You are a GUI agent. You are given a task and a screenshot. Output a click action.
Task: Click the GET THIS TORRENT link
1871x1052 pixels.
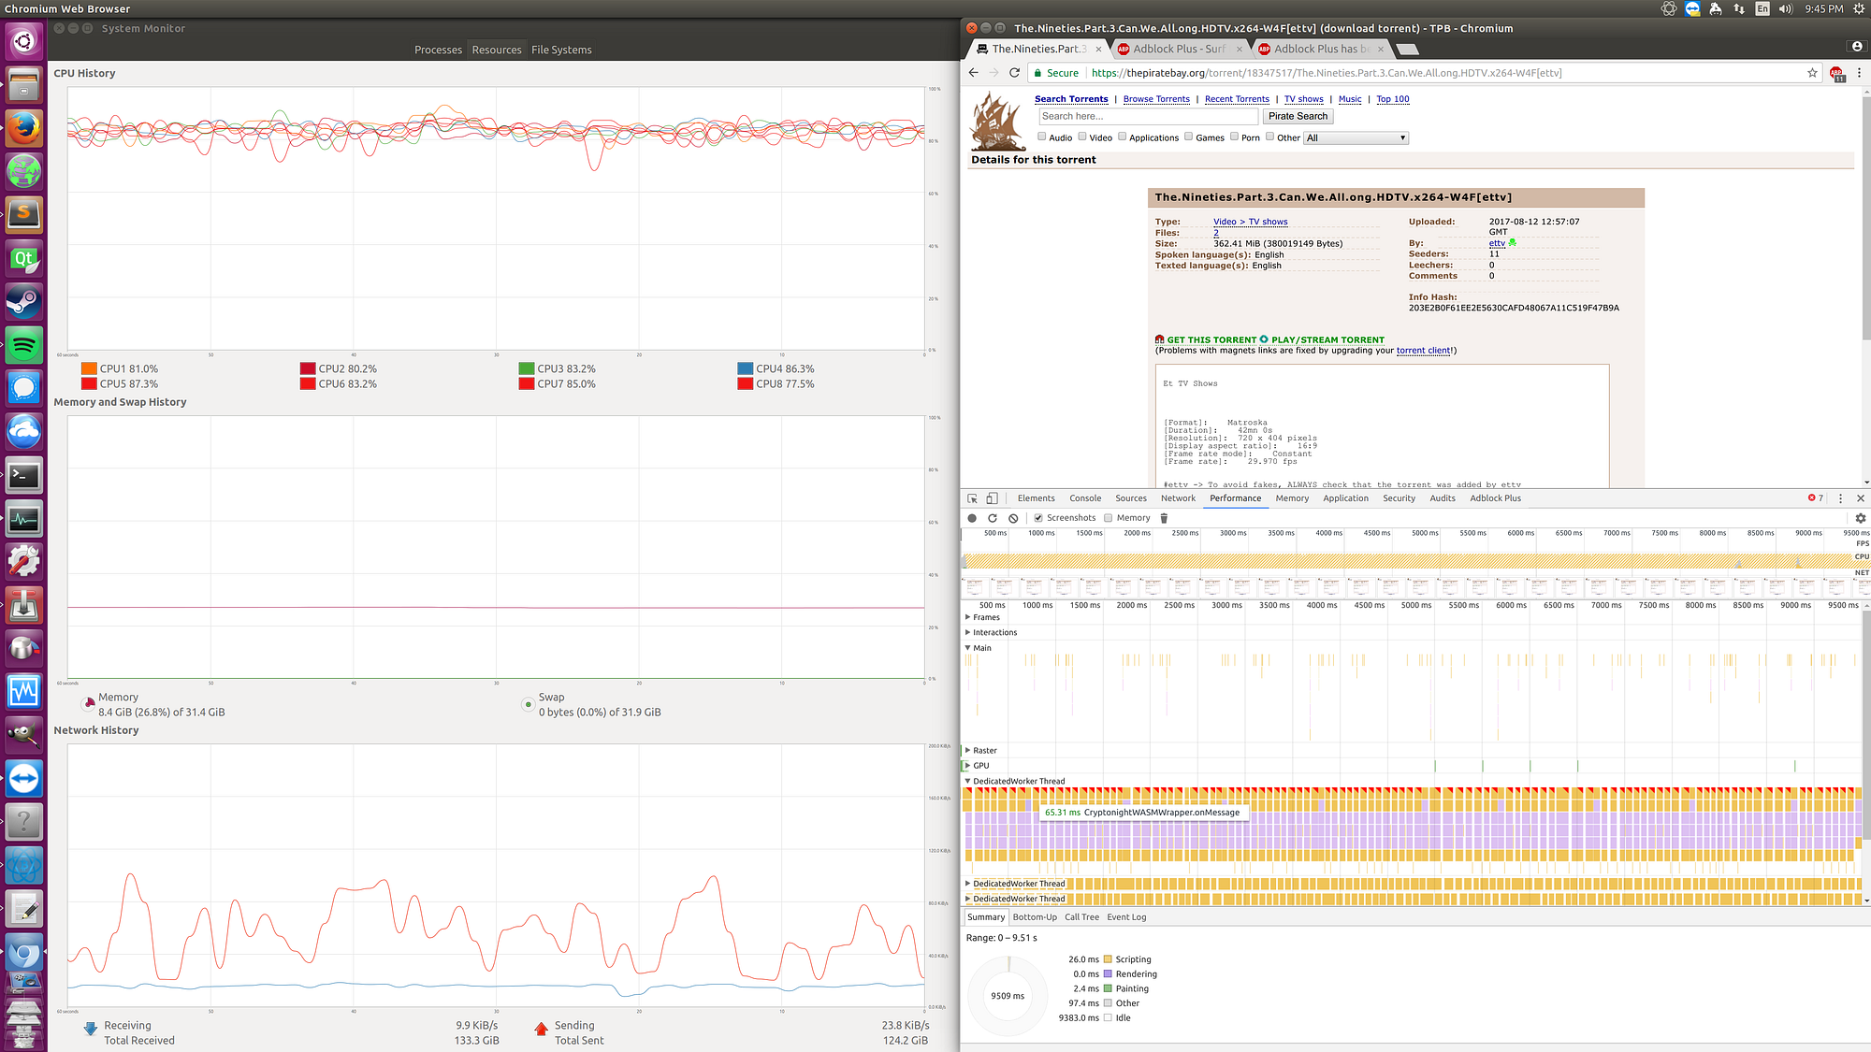1211,340
